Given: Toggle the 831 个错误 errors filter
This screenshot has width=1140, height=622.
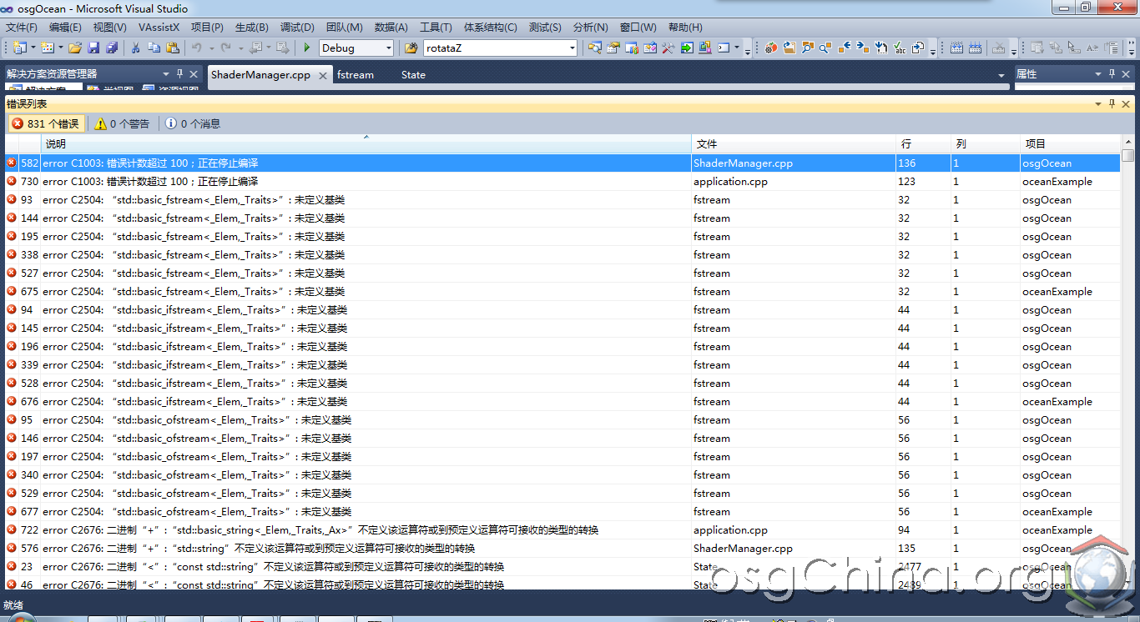Looking at the screenshot, I should 45,123.
